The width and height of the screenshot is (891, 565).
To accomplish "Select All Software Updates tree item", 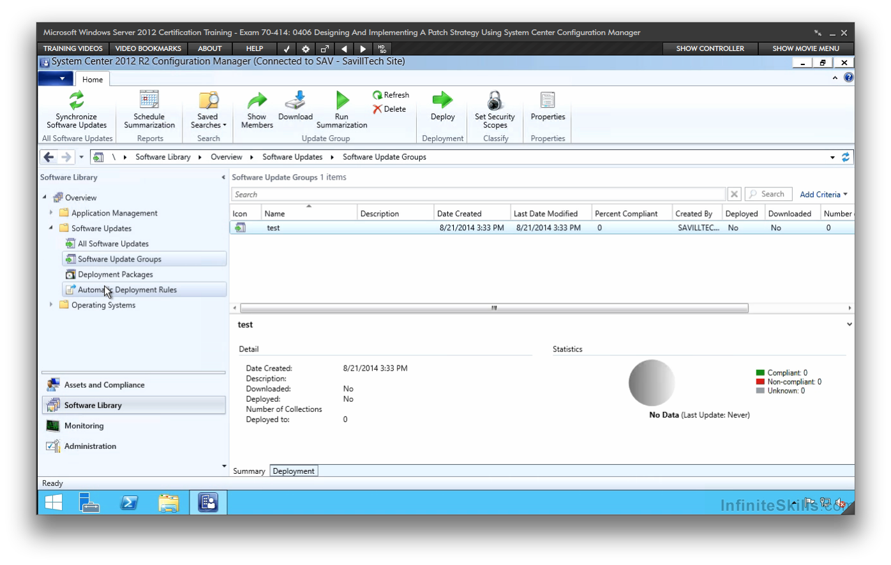I will coord(113,244).
